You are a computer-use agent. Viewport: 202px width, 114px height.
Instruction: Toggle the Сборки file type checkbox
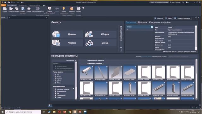[55, 77]
